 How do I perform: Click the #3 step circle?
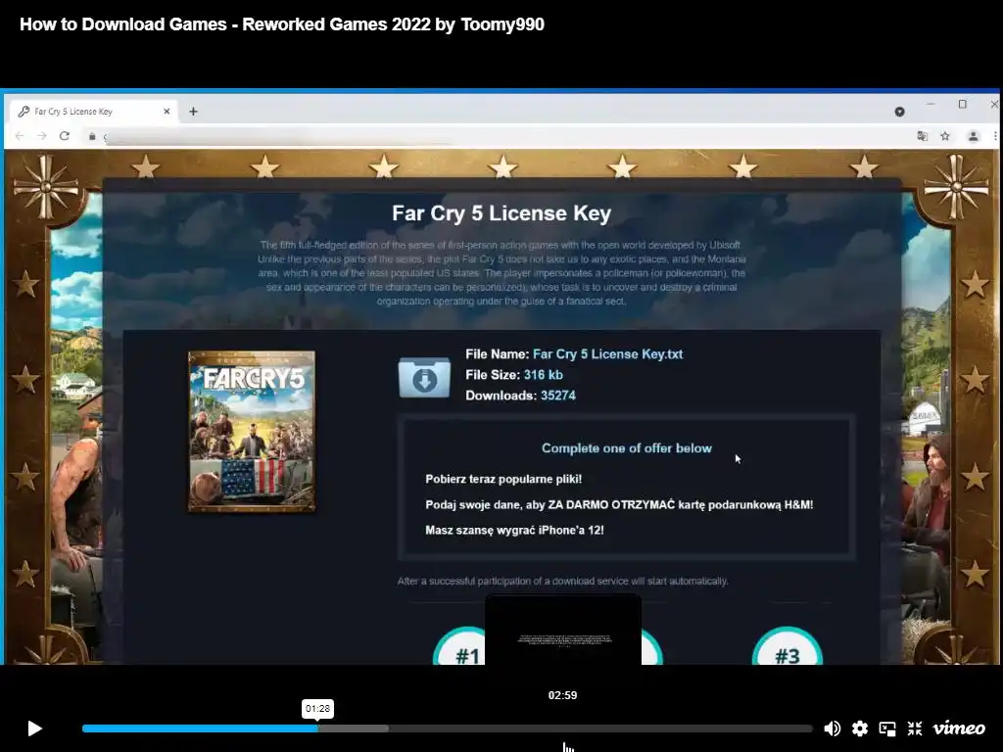pos(788,646)
